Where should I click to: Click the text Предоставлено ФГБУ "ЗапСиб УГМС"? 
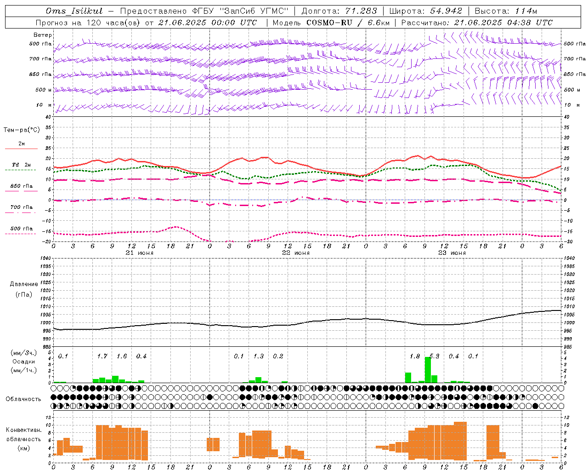coord(204,11)
